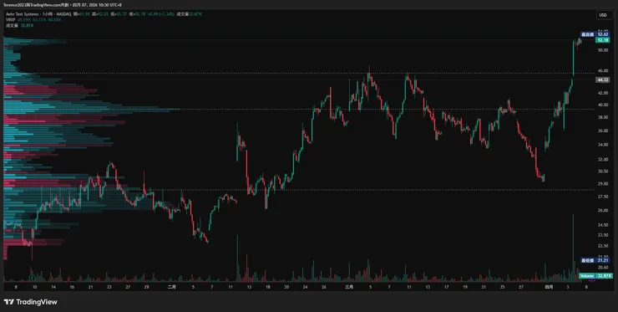Viewport: 618px width, 312px height.
Task: Click the 四月 date axis label
Action: tap(548, 287)
